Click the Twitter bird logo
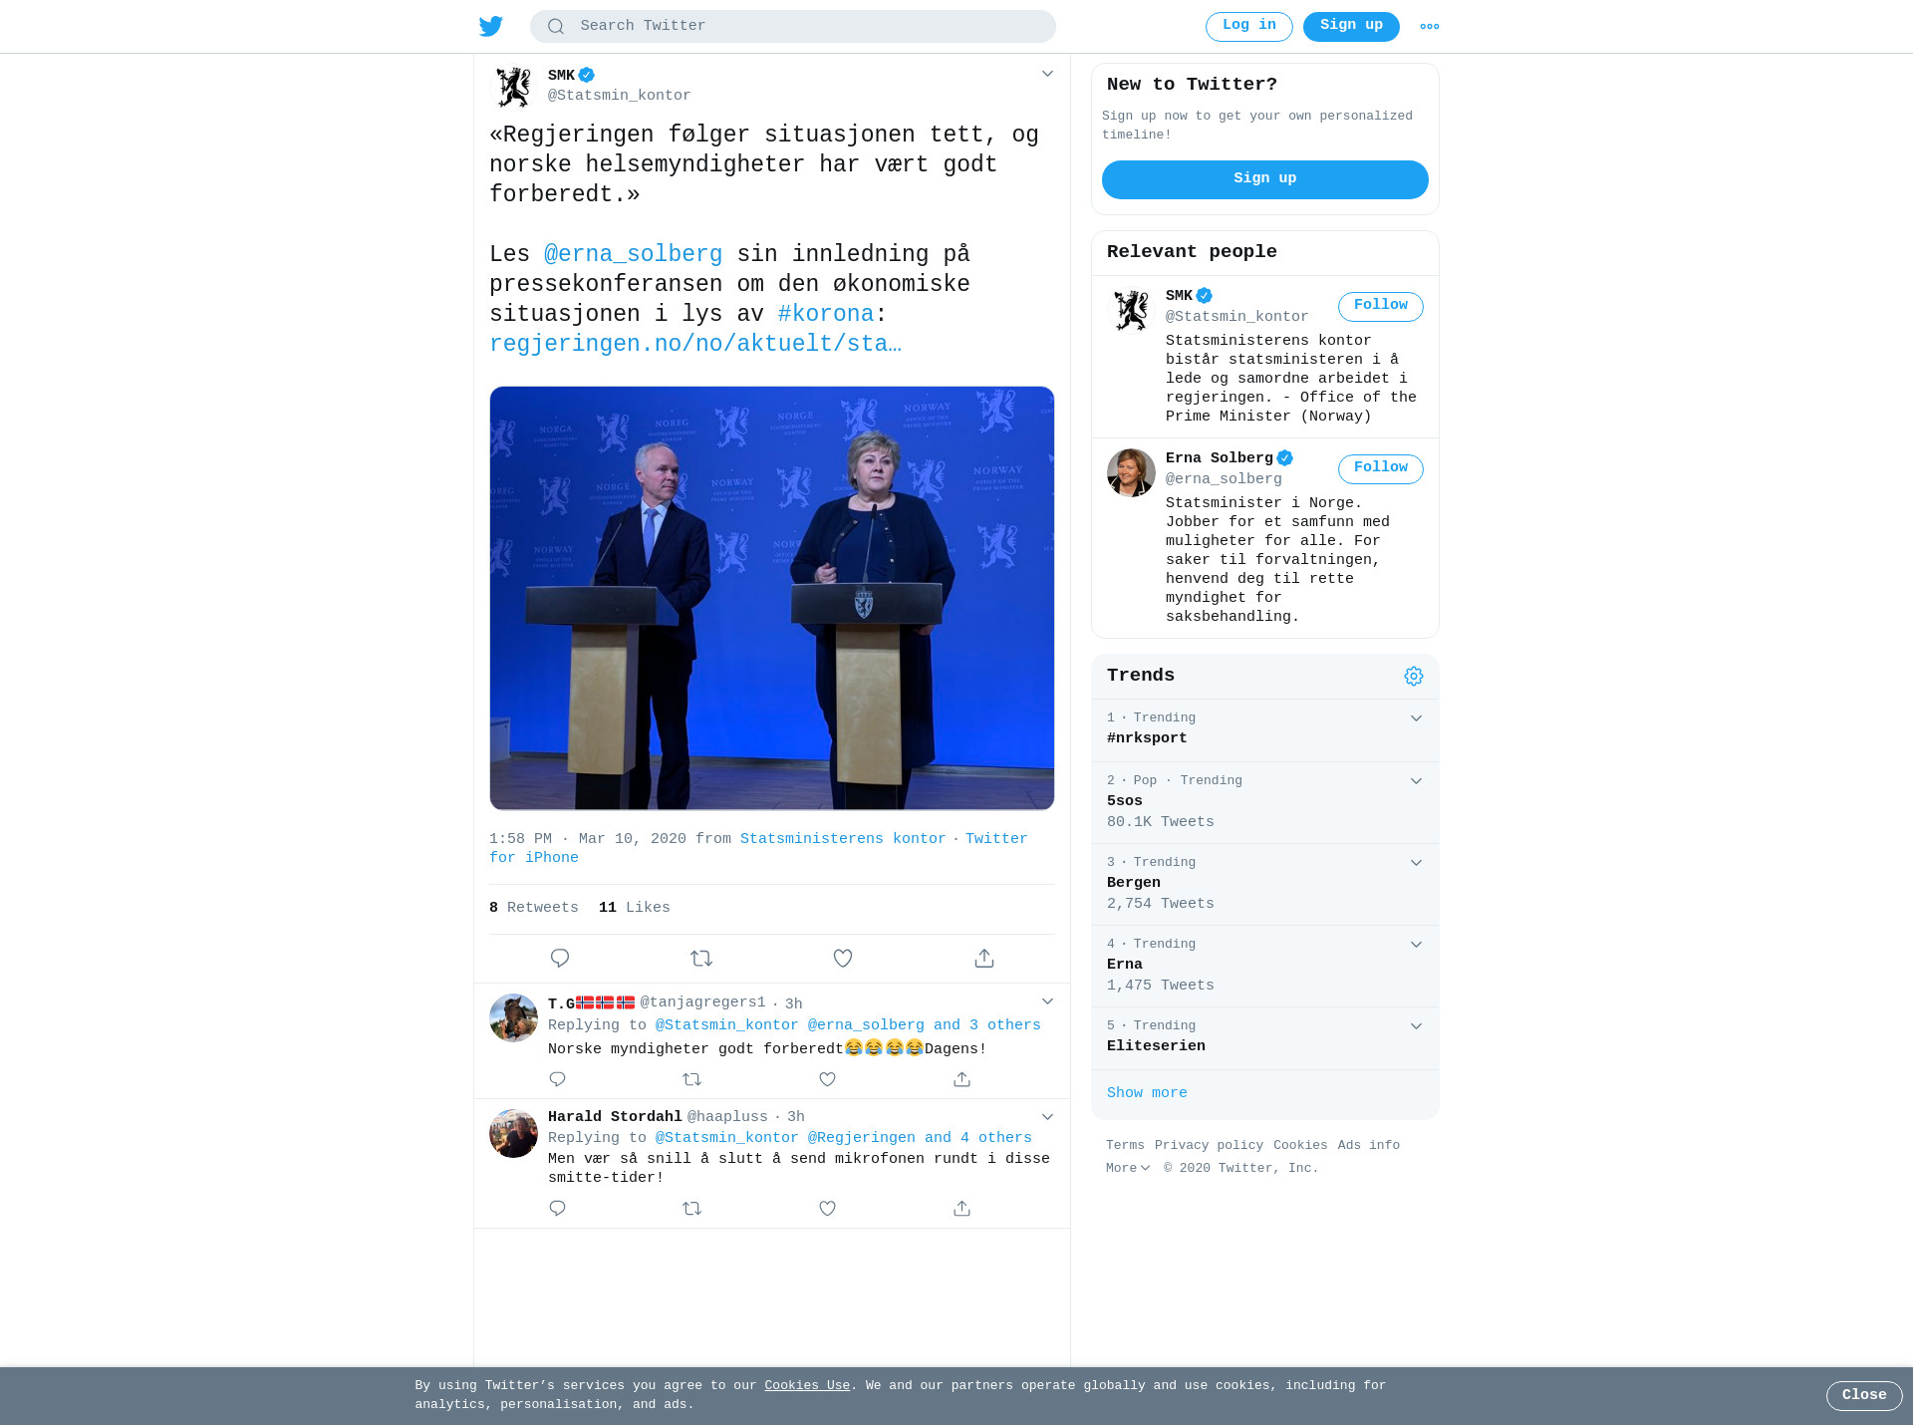This screenshot has width=1913, height=1425. [490, 26]
